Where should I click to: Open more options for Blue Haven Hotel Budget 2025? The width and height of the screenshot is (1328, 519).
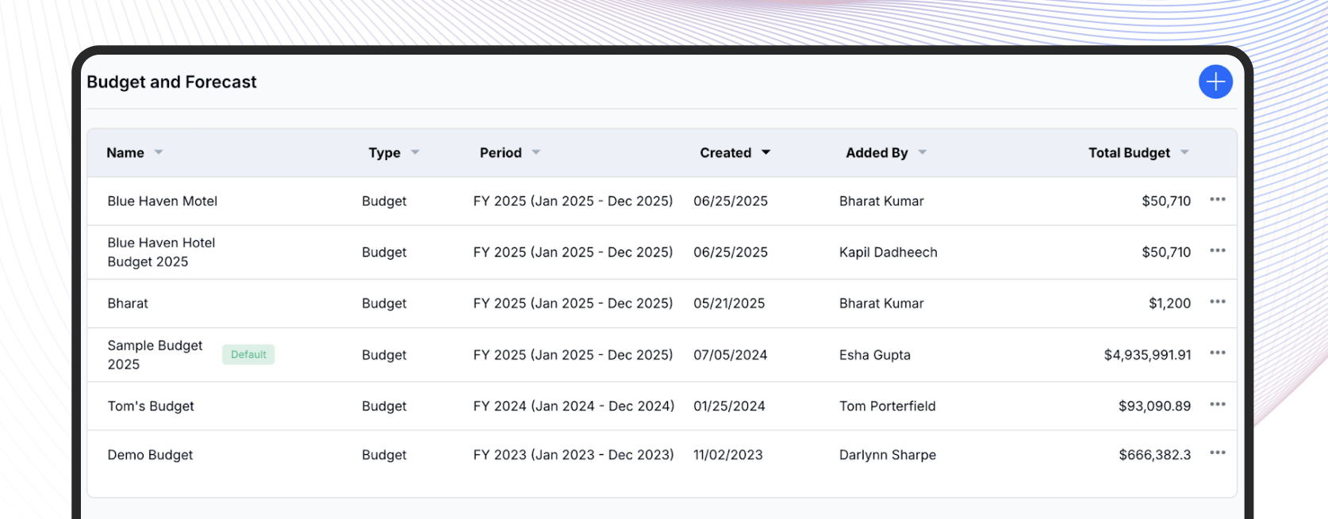pyautogui.click(x=1217, y=251)
